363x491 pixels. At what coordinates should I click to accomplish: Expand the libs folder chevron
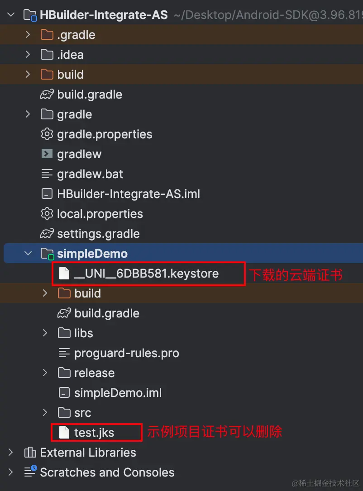pyautogui.click(x=45, y=333)
